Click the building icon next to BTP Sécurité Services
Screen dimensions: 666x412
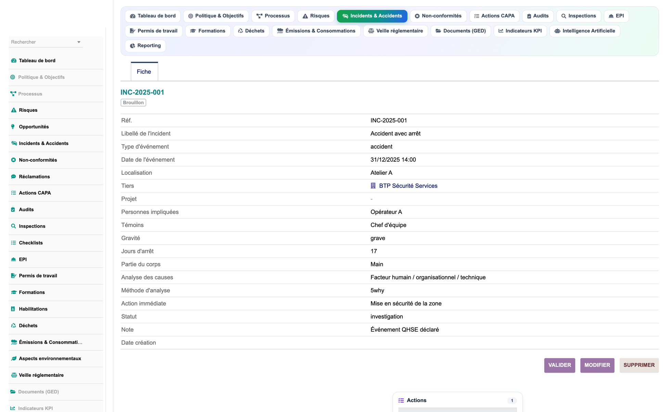click(x=373, y=186)
